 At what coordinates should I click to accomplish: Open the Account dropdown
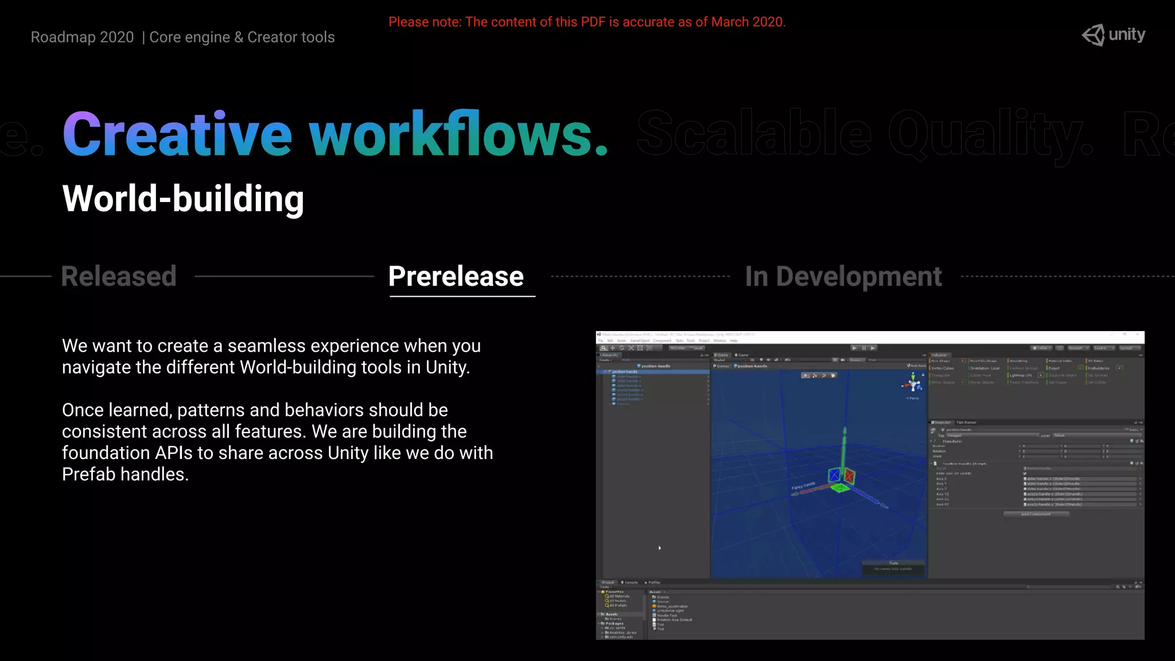(1079, 348)
